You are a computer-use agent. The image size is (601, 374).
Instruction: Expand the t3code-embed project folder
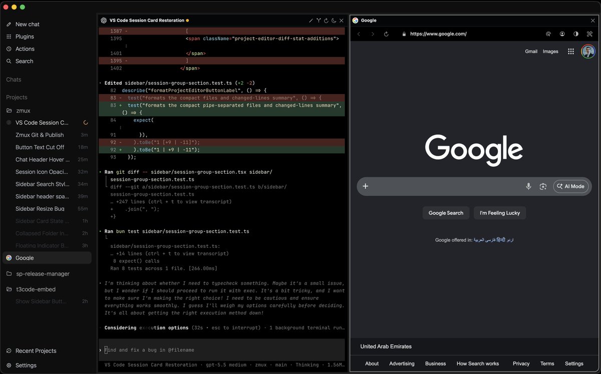point(47,289)
